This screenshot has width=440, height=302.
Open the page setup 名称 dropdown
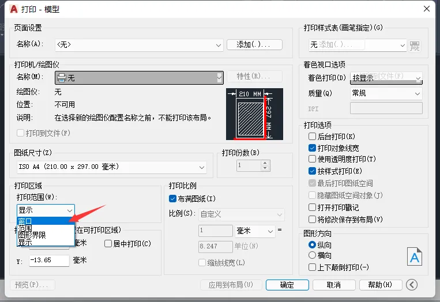[x=139, y=45]
